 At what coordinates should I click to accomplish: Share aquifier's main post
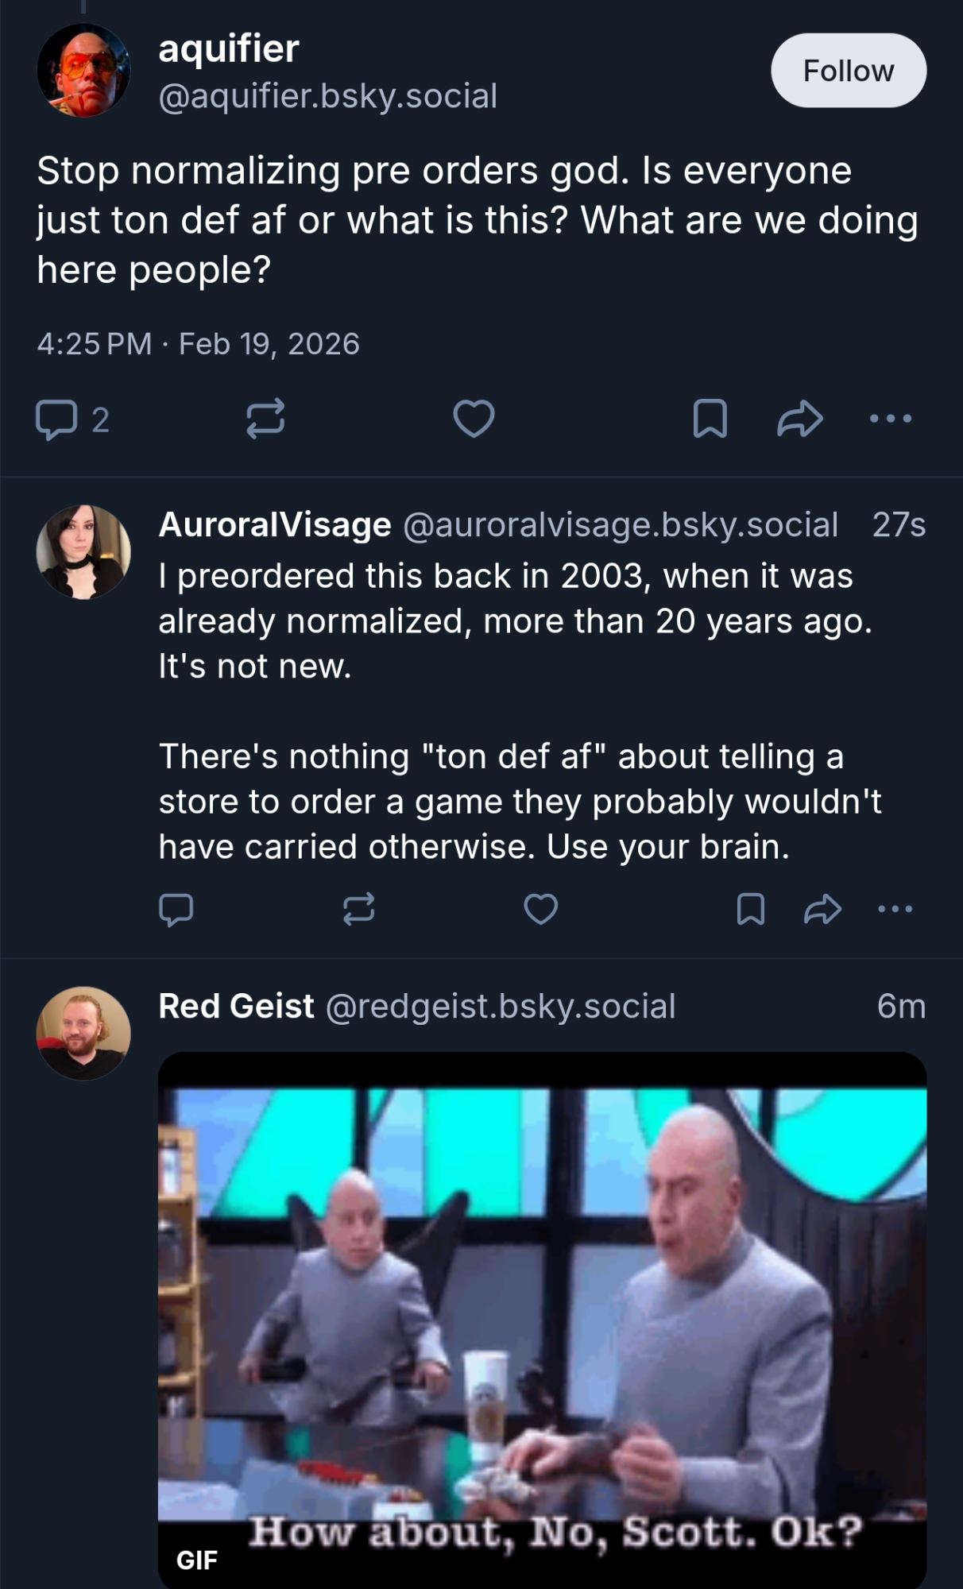click(799, 419)
